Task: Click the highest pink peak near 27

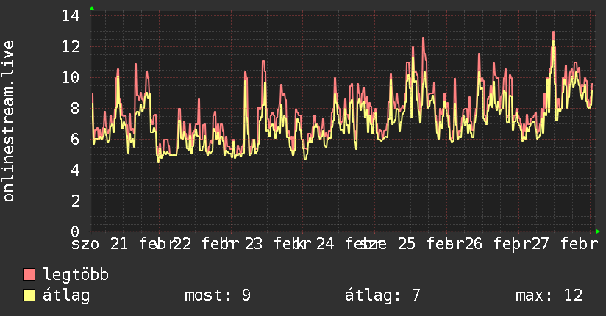Action: coord(554,32)
